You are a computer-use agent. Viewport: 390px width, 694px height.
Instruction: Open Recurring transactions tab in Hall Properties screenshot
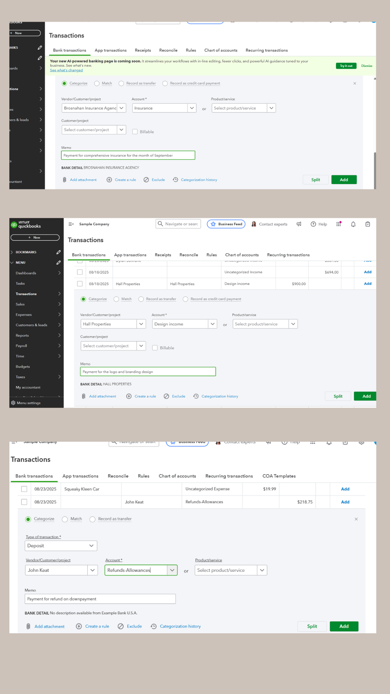(x=288, y=255)
